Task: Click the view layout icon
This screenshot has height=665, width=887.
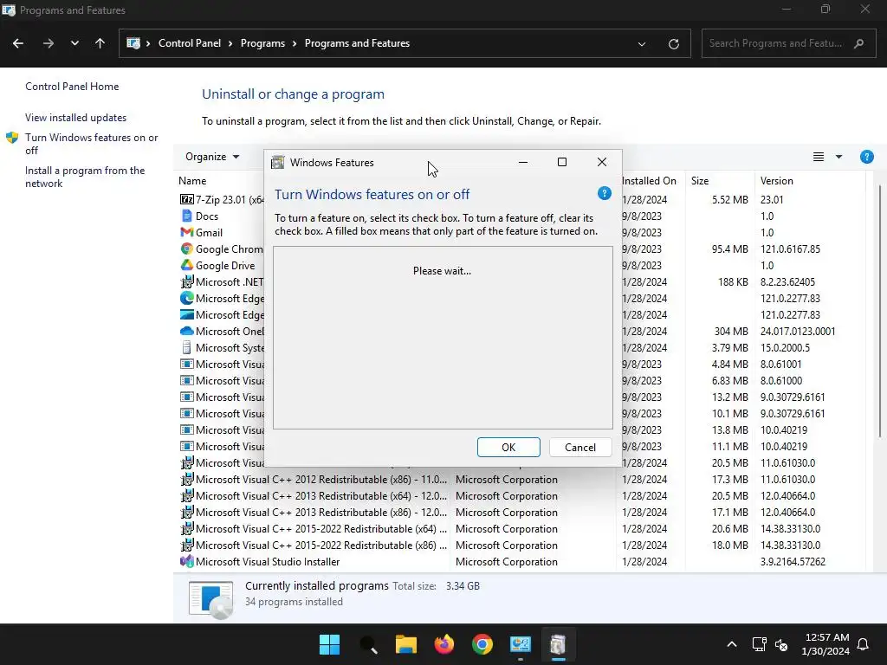Action: (818, 157)
